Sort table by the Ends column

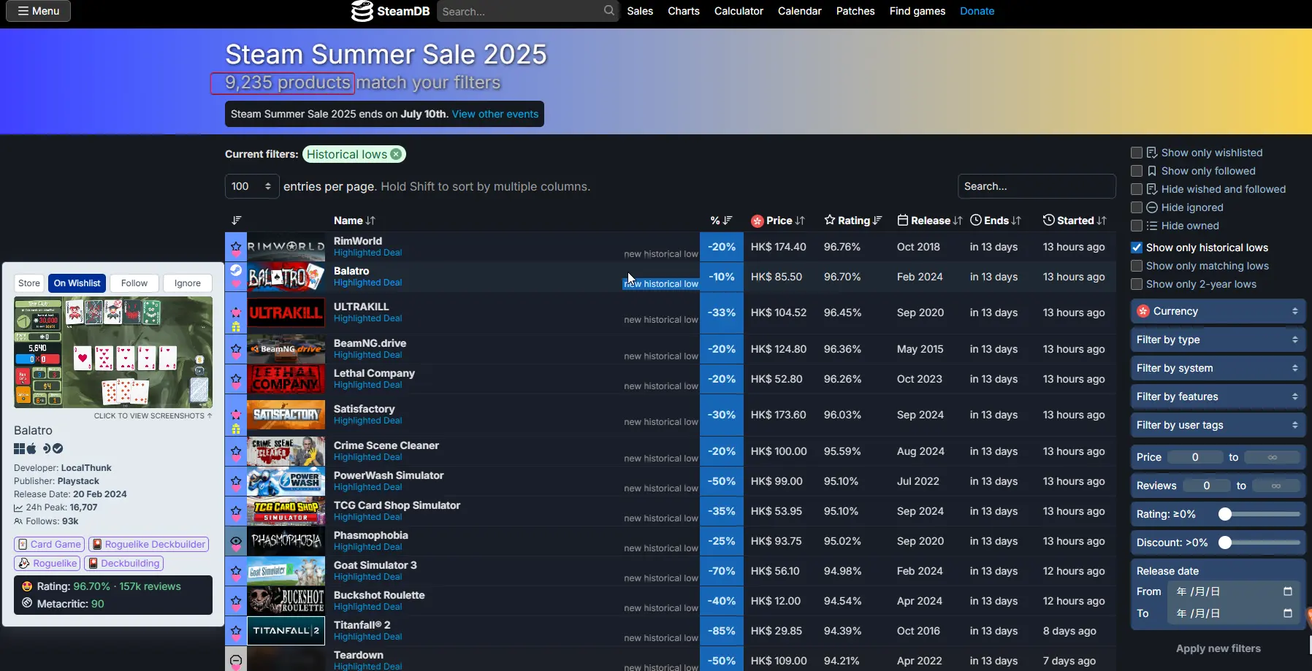(x=996, y=221)
